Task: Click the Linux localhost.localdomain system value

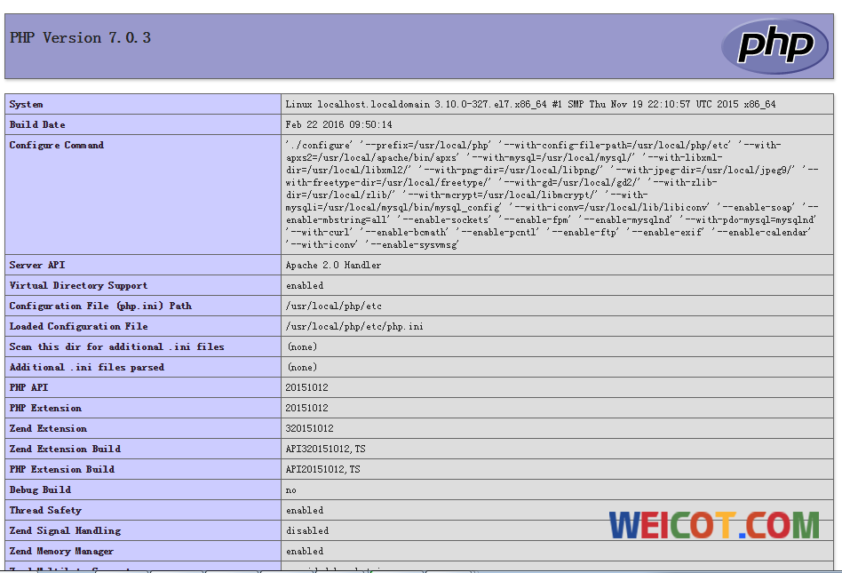Action: (x=530, y=104)
